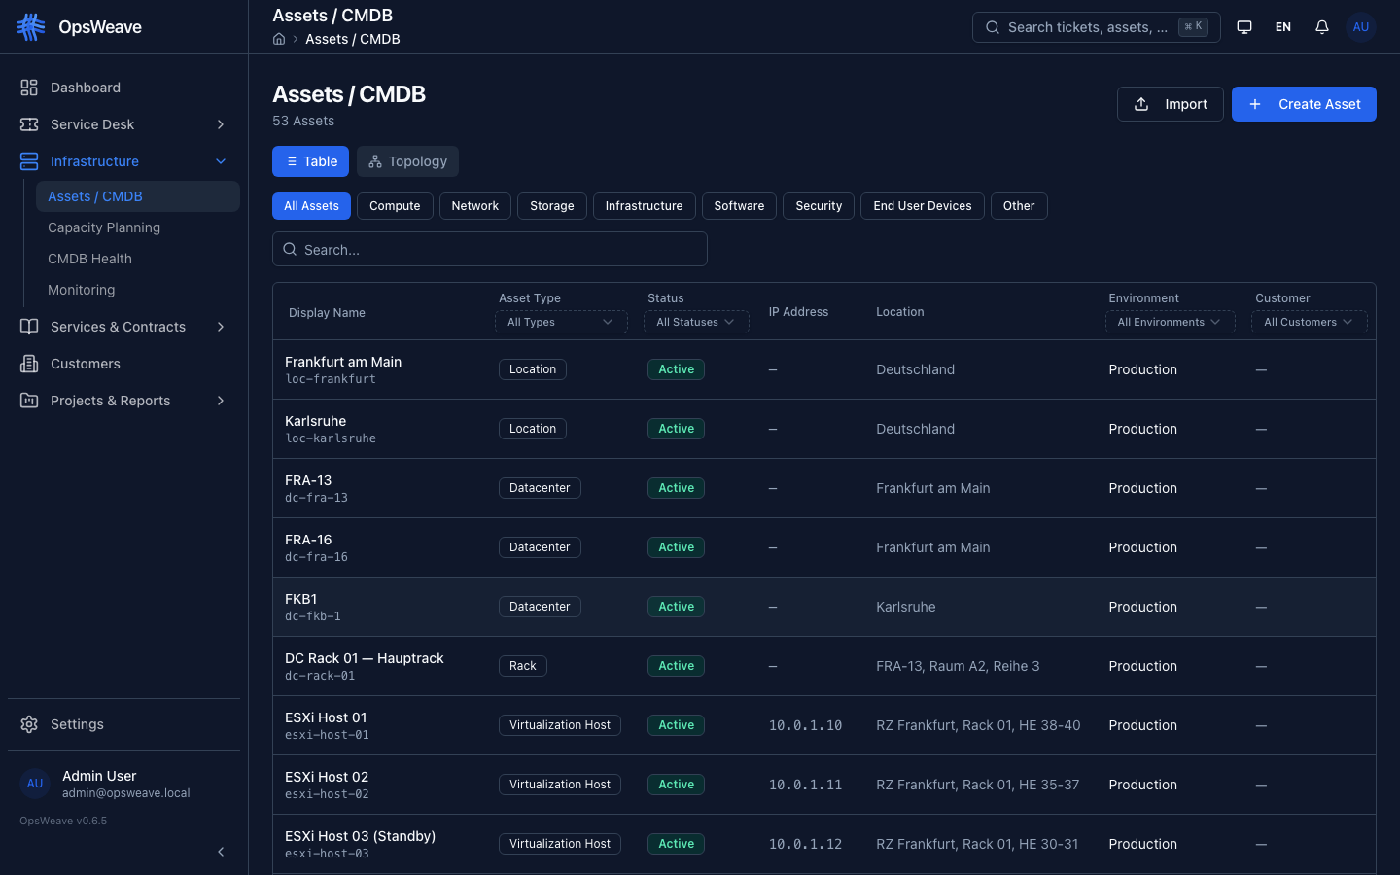Click the monitor display icon in header

coord(1243,27)
